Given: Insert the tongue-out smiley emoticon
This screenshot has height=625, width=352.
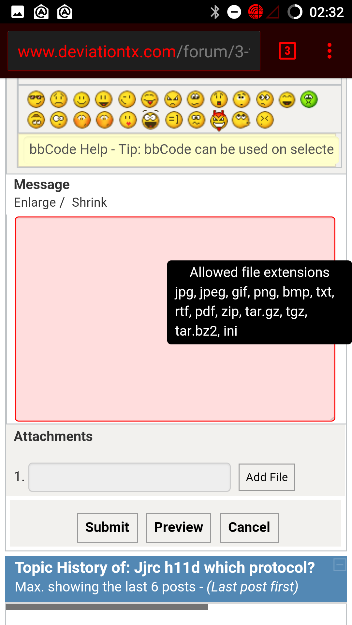Looking at the screenshot, I should pyautogui.click(x=150, y=99).
